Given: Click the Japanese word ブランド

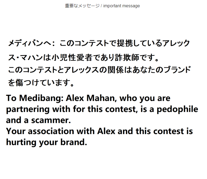Looking at the screenshot, I should (178, 70).
